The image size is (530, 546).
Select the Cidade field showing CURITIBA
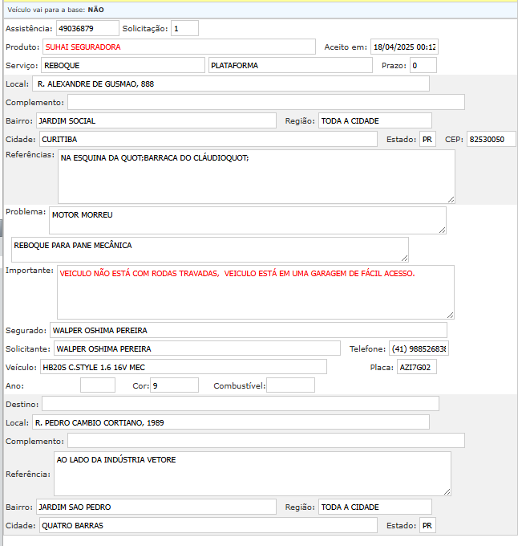(208, 139)
